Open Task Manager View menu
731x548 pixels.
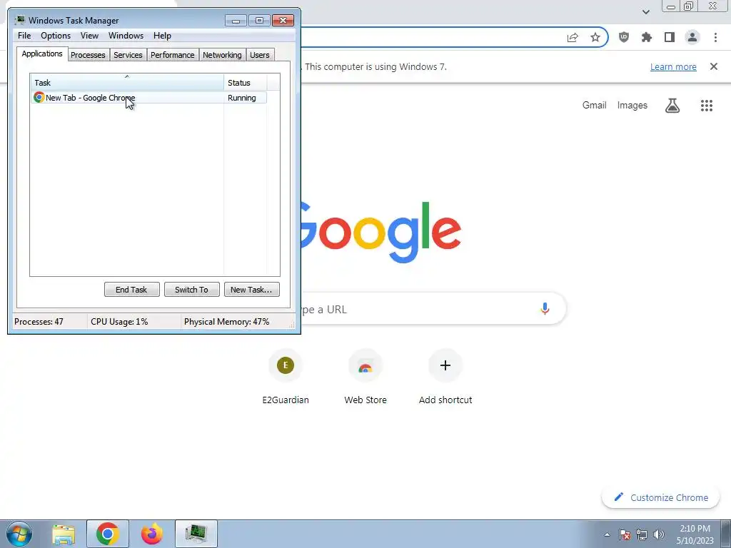click(89, 36)
